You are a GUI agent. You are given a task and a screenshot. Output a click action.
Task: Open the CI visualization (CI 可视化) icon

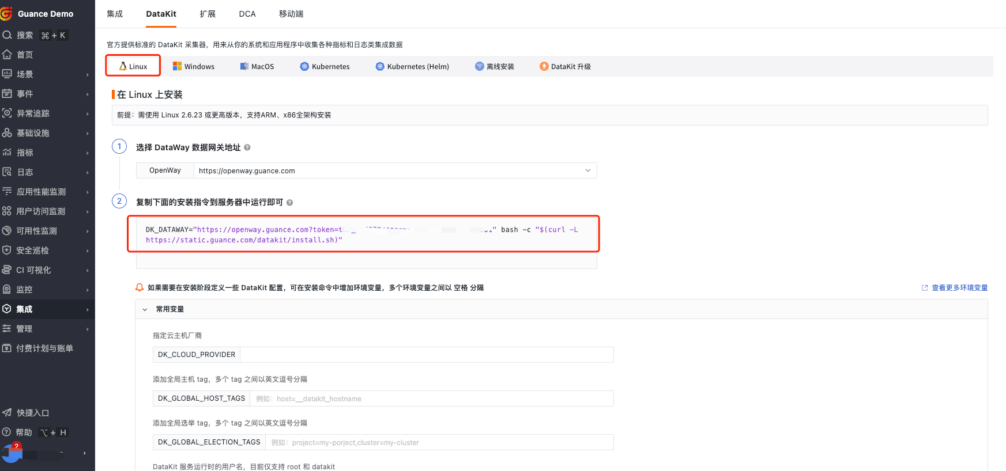point(7,270)
